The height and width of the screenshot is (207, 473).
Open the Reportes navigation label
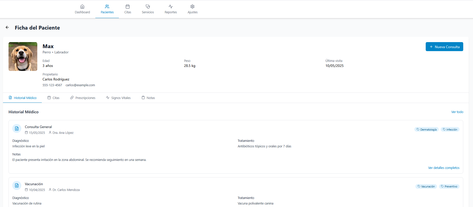(171, 12)
